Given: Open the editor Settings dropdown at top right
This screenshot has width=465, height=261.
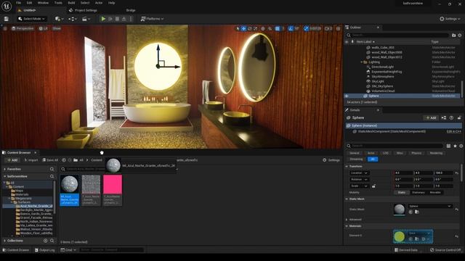Looking at the screenshot, I should [x=450, y=19].
